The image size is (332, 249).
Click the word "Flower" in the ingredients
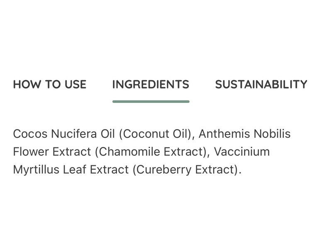(30, 152)
